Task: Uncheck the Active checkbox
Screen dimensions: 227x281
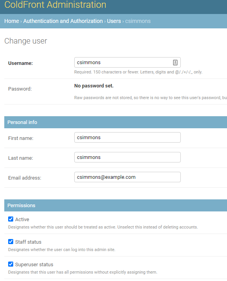Action: [11, 219]
